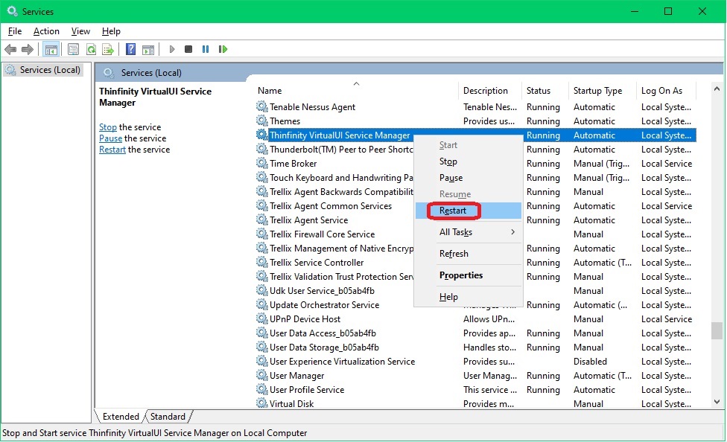Click the gear icon beside Themes
Image resolution: width=727 pixels, height=442 pixels.
[262, 121]
